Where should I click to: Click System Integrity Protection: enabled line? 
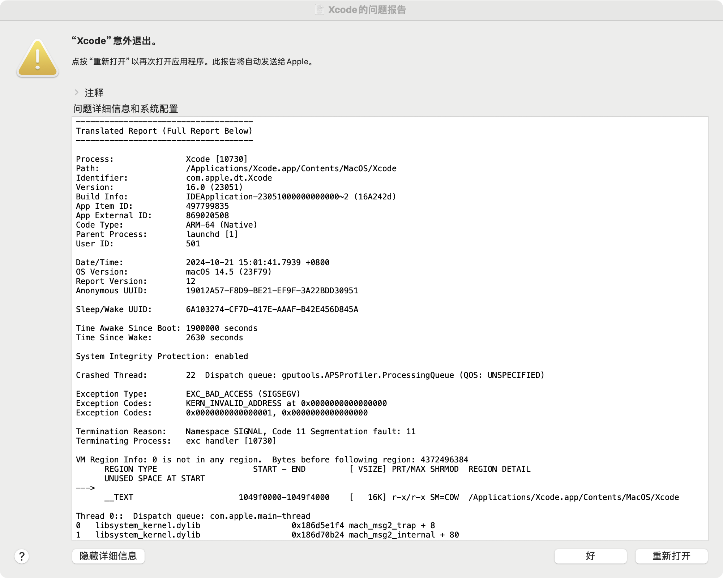pyautogui.click(x=162, y=356)
